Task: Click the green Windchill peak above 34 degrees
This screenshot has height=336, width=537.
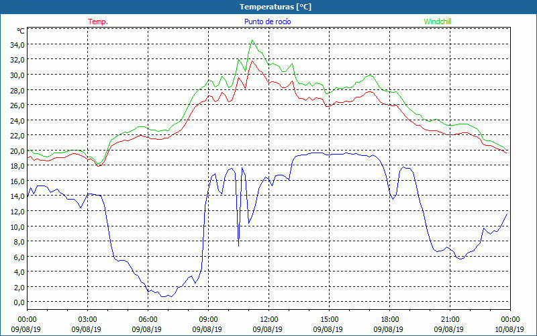Action: pyautogui.click(x=252, y=40)
